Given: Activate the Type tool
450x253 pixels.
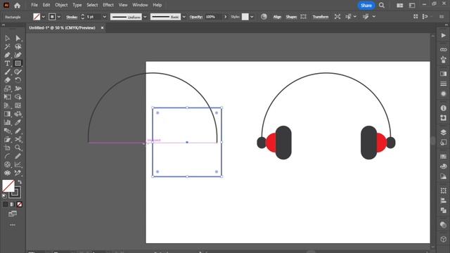Looking at the screenshot, I should (7, 63).
